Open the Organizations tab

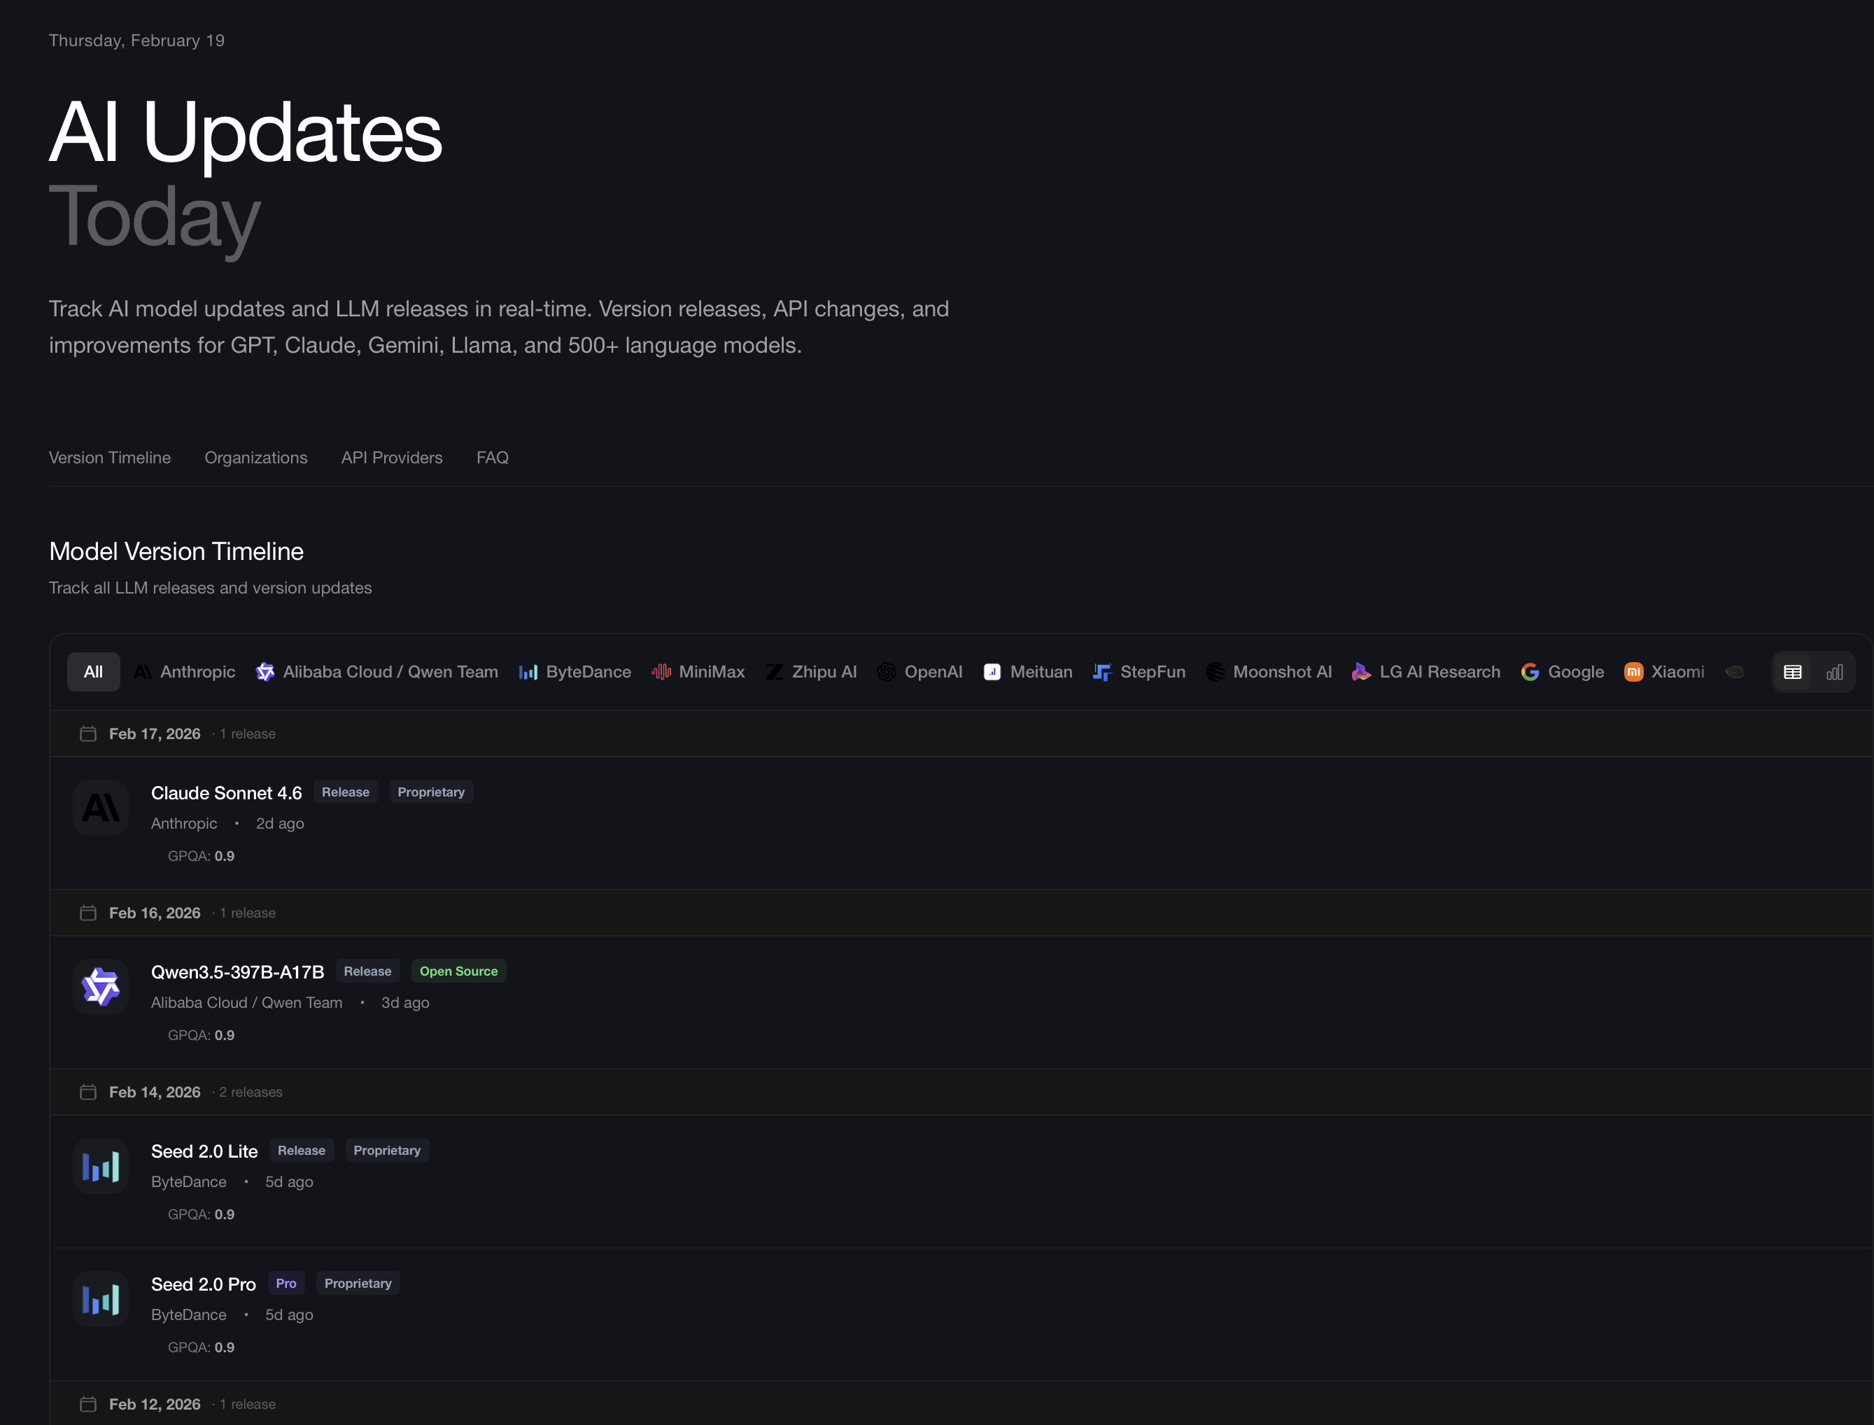(256, 457)
